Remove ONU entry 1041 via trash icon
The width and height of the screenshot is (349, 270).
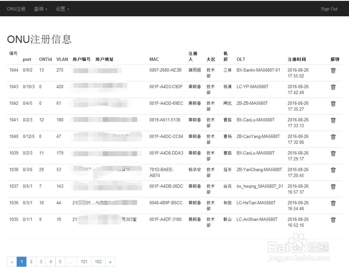pyautogui.click(x=333, y=120)
